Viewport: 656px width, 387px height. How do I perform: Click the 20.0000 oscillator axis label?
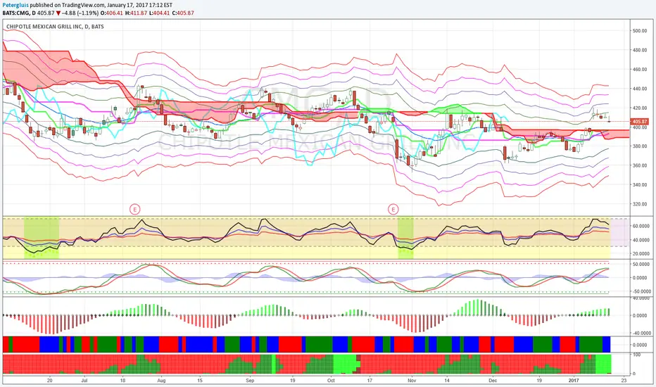tap(641, 254)
